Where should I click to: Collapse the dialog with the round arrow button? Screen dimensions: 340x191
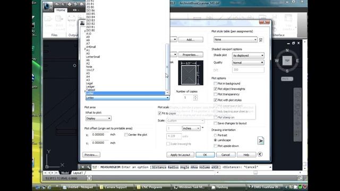(260, 154)
